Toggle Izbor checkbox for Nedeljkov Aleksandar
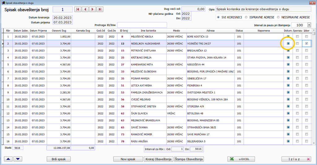The height and width of the screenshot is (165, 317). pyautogui.click(x=306, y=43)
